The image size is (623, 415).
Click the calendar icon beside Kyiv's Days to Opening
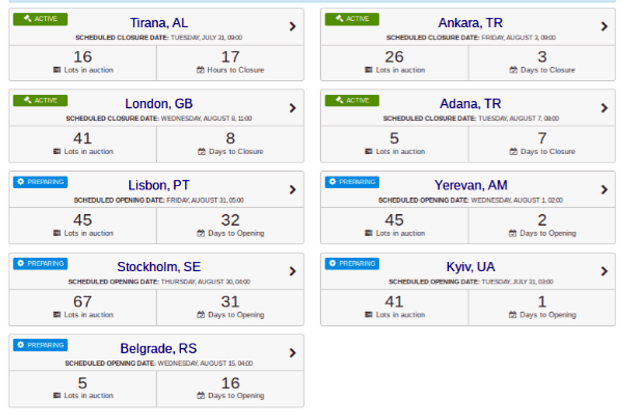click(x=512, y=315)
